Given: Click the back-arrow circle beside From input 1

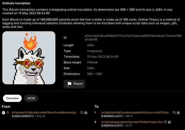Looking at the screenshot, I should (3, 113).
